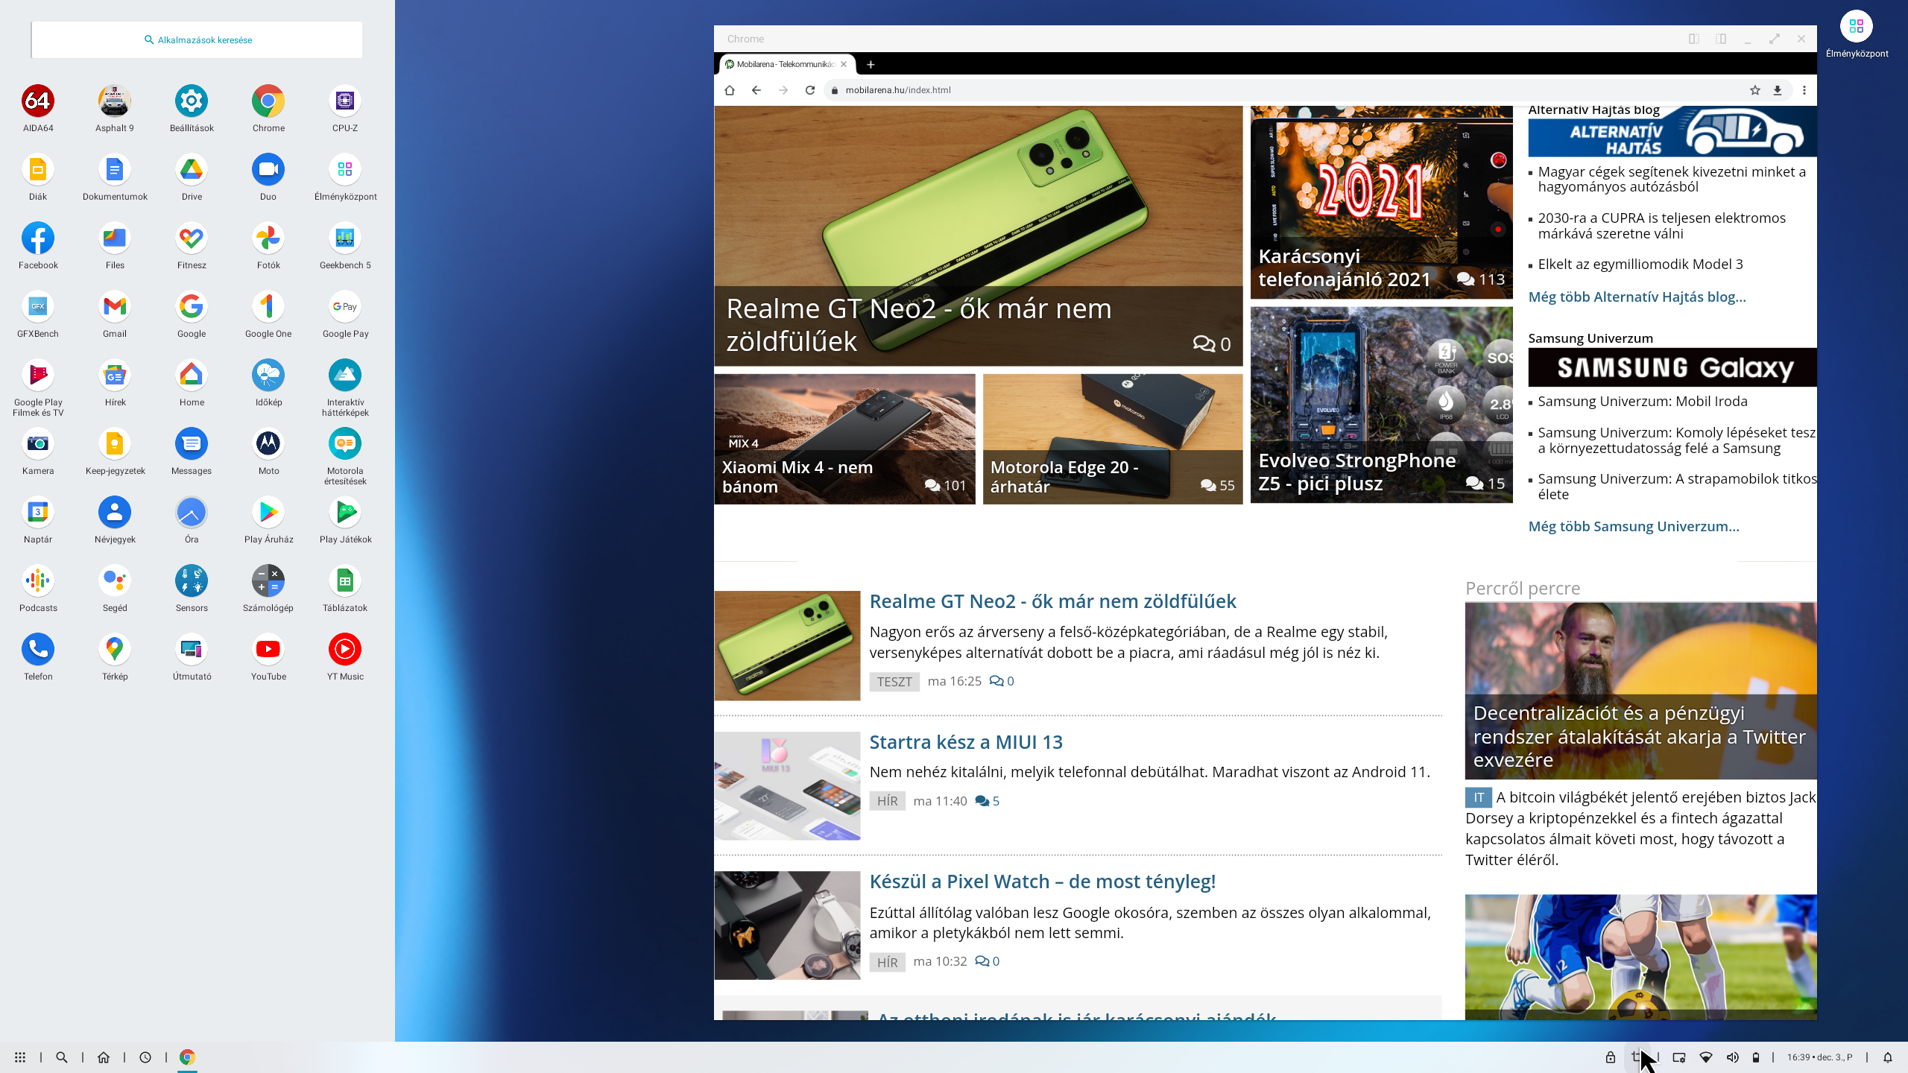Viewport: 1908px width, 1073px height.
Task: Open Elkelt az egymilliomodik Model 3 link
Action: pos(1640,264)
